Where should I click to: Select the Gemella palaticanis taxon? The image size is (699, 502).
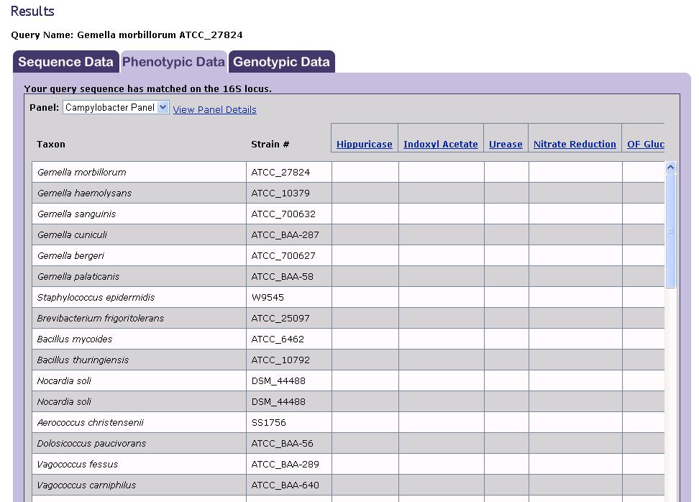tap(78, 276)
